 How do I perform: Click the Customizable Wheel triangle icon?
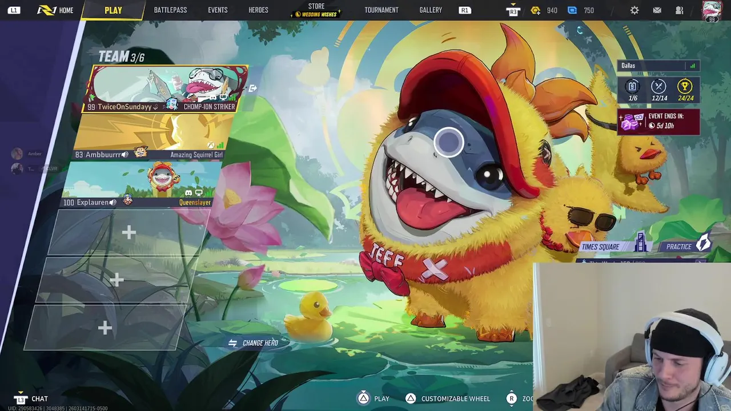(411, 398)
